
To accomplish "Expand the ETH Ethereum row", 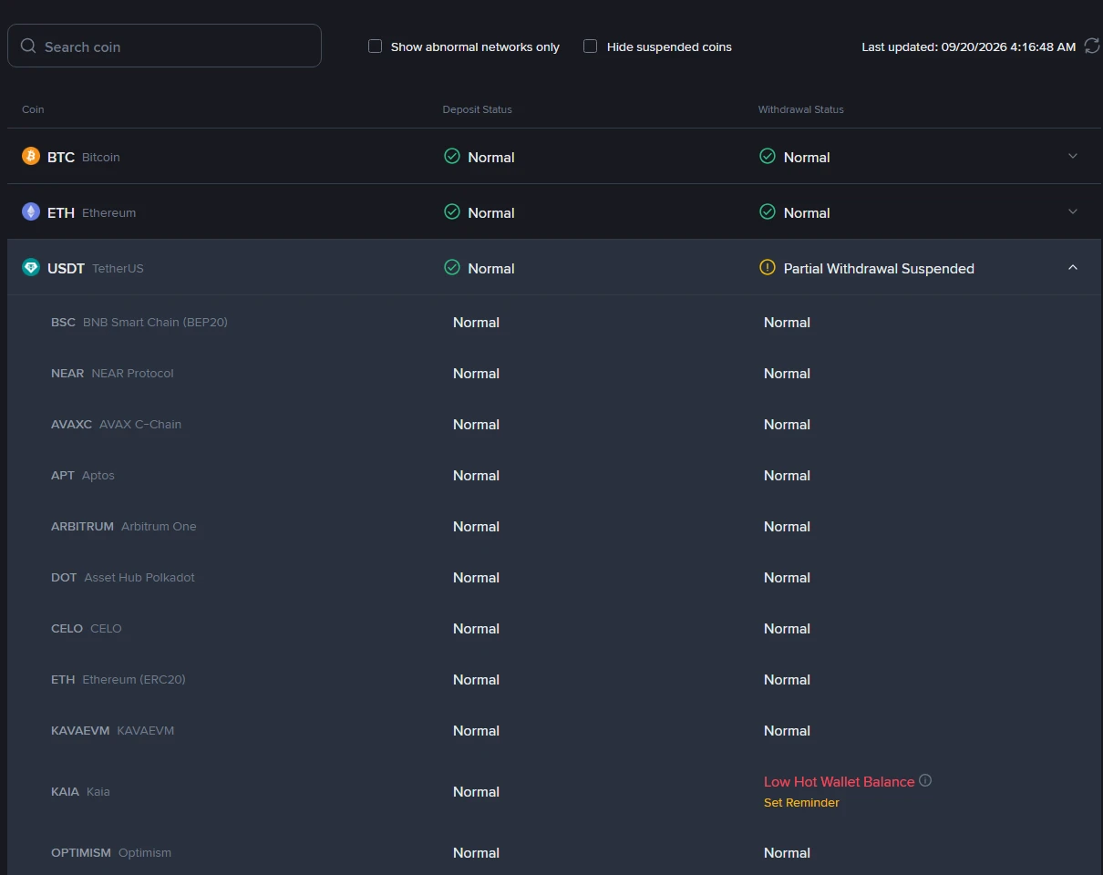I will point(1073,211).
